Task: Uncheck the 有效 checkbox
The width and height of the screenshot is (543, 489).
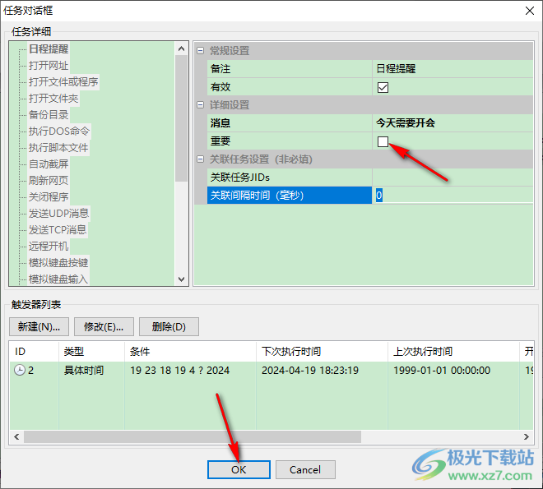Action: [383, 87]
